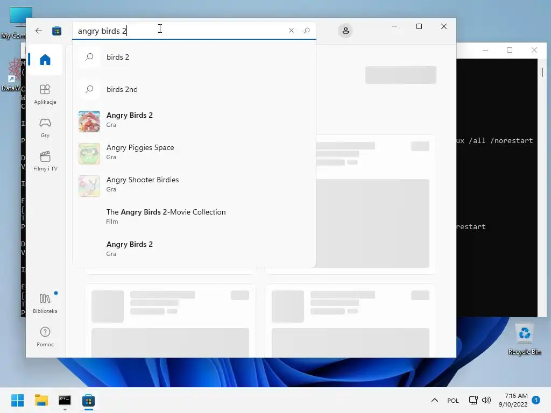Image resolution: width=551 pixels, height=413 pixels.
Task: Change the POL input language
Action: (x=453, y=400)
